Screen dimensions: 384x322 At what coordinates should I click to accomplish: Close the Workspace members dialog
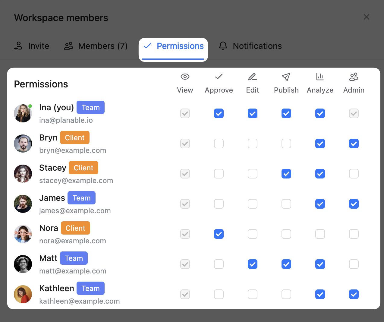click(366, 17)
